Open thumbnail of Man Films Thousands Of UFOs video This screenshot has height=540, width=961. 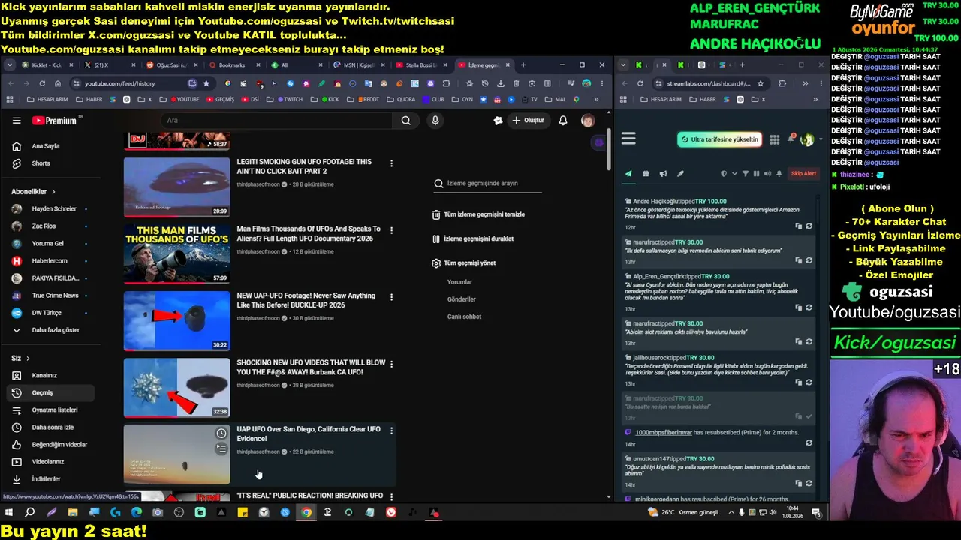pos(177,253)
